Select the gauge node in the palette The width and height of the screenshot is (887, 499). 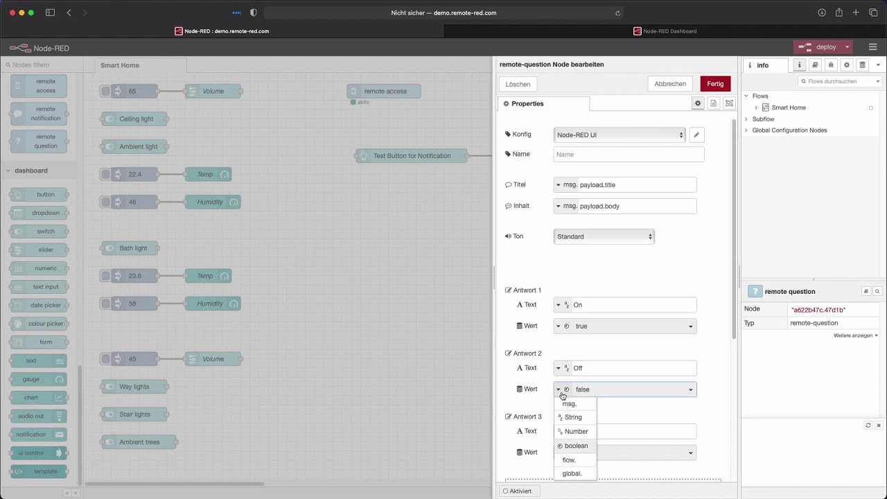[39, 379]
